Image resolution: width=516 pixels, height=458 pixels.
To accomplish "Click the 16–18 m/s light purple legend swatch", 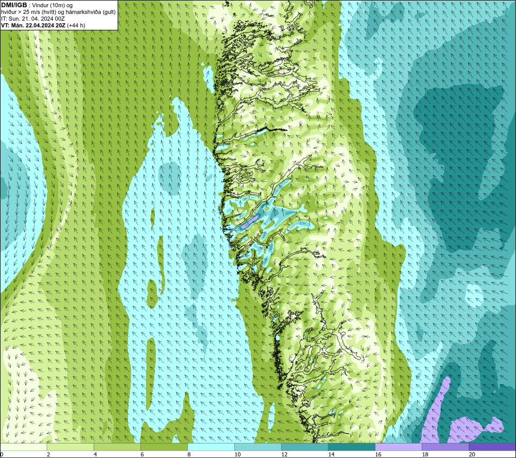I will [398, 447].
